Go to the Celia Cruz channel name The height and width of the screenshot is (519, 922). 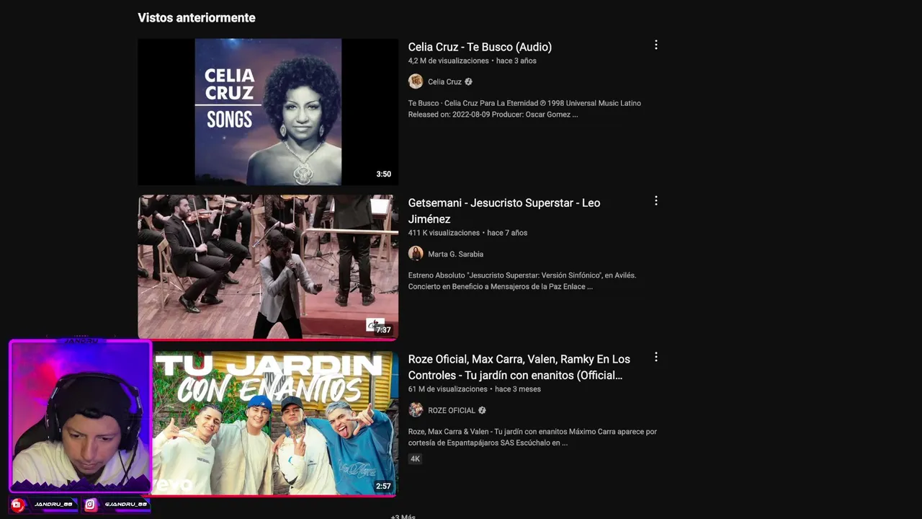point(444,82)
